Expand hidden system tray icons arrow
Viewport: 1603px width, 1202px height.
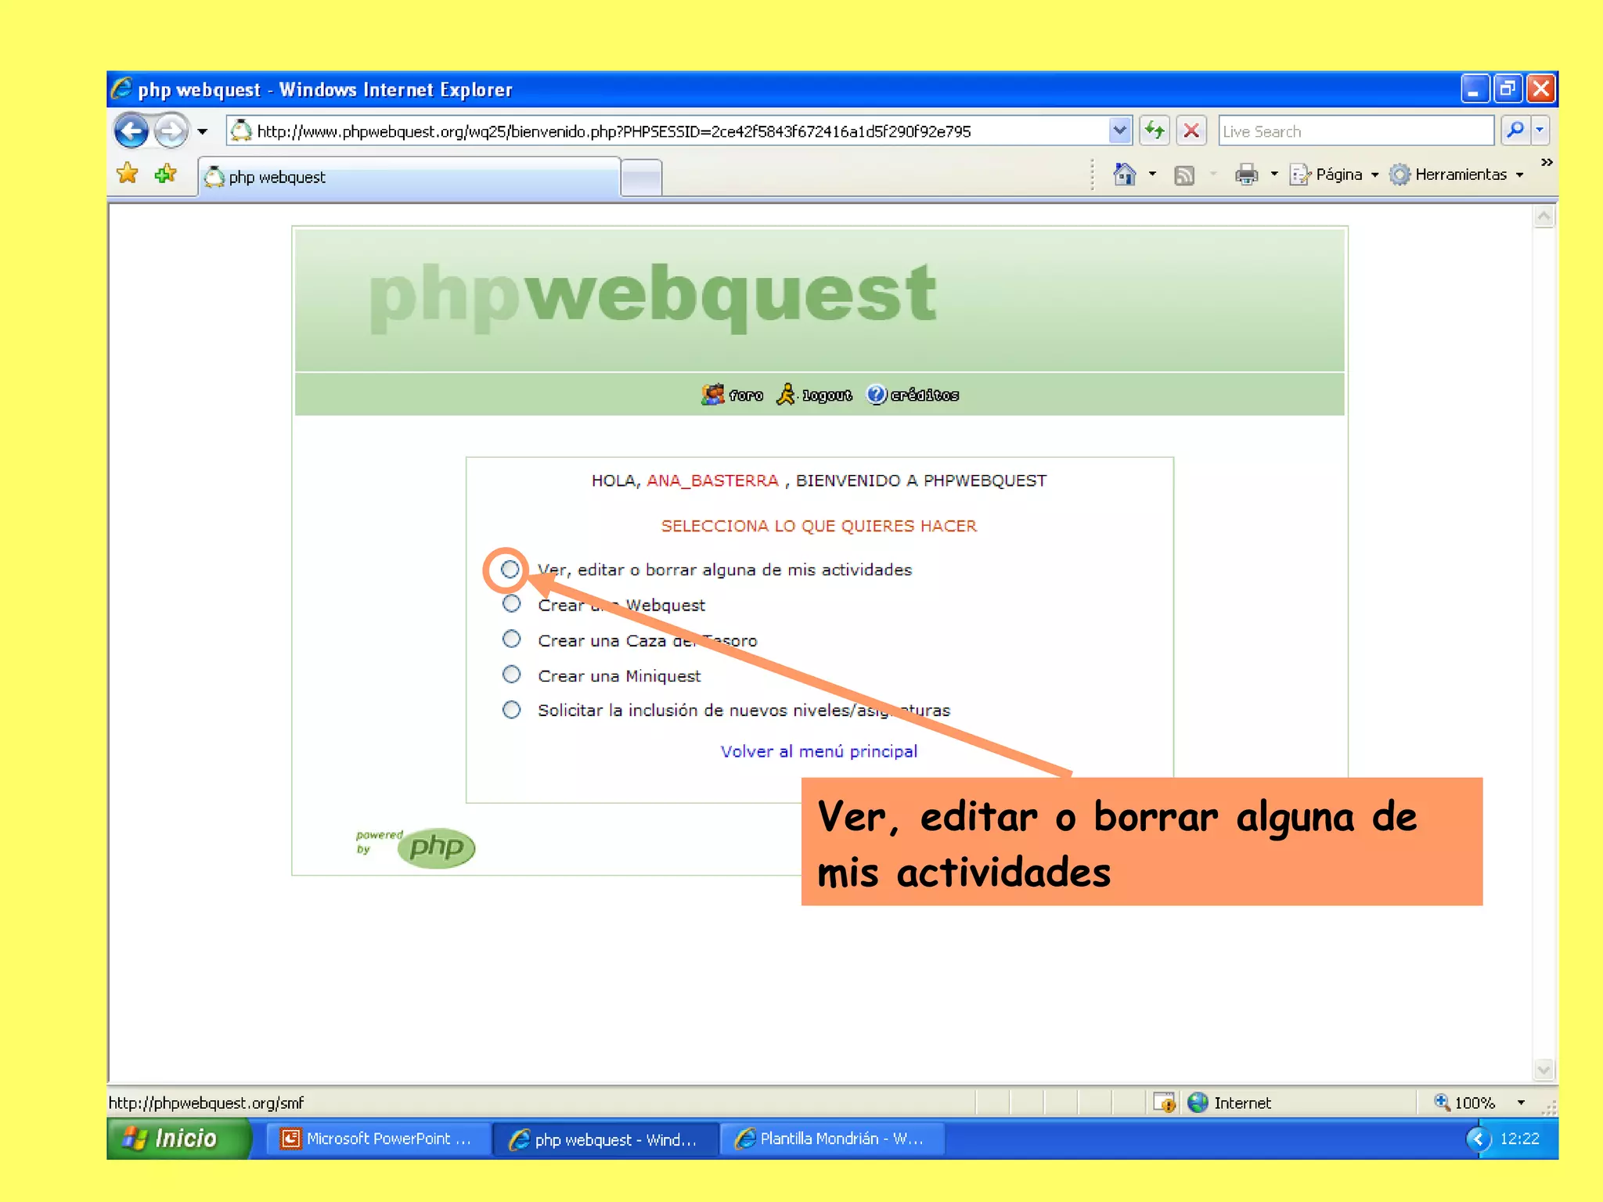1478,1139
